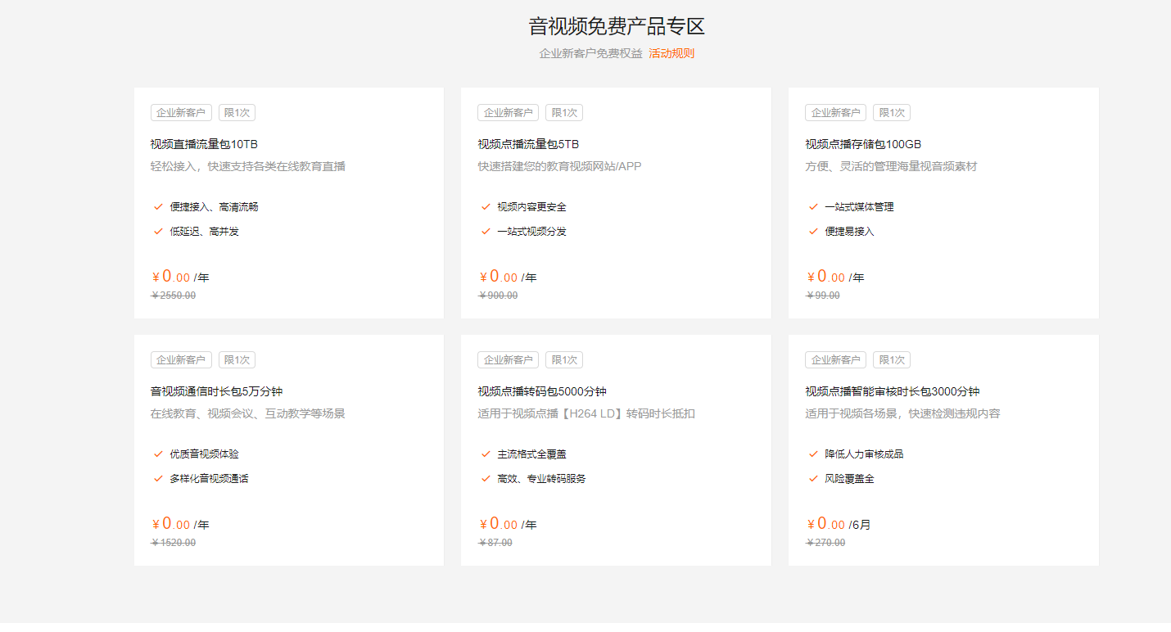Click the 限1次 tag on 视频点播转码包 card
Screen dimensions: 1171x632
point(564,360)
